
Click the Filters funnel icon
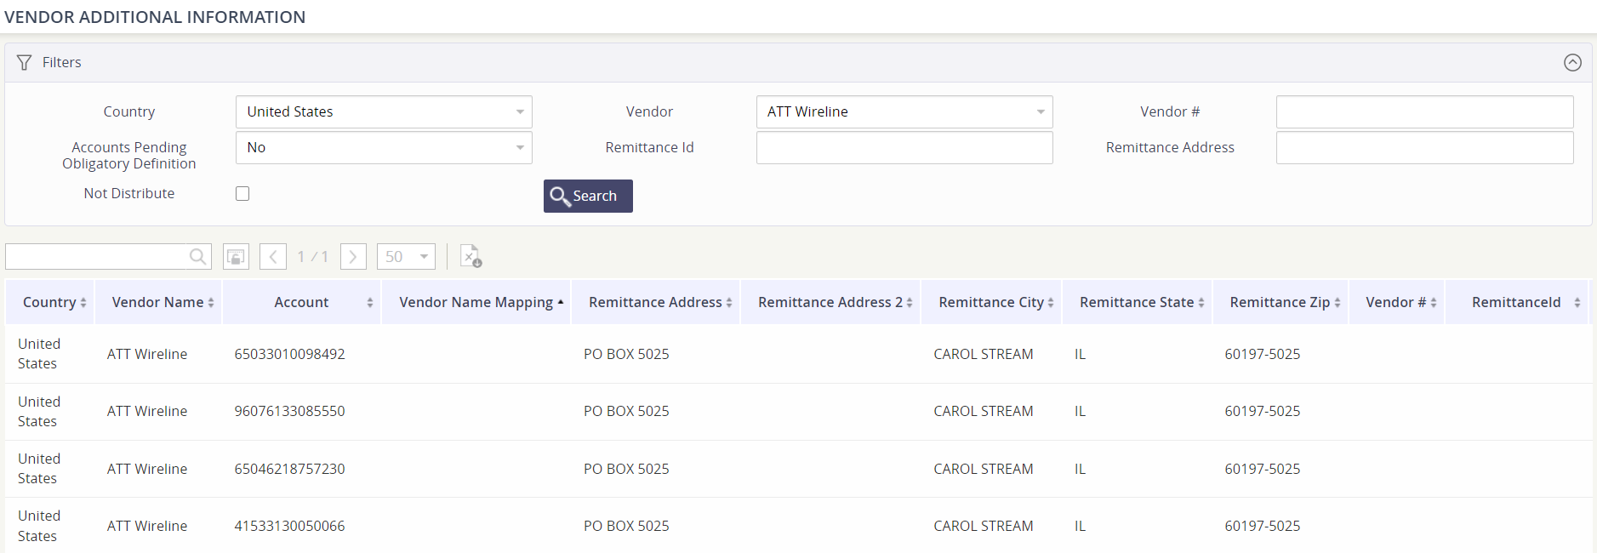(24, 62)
